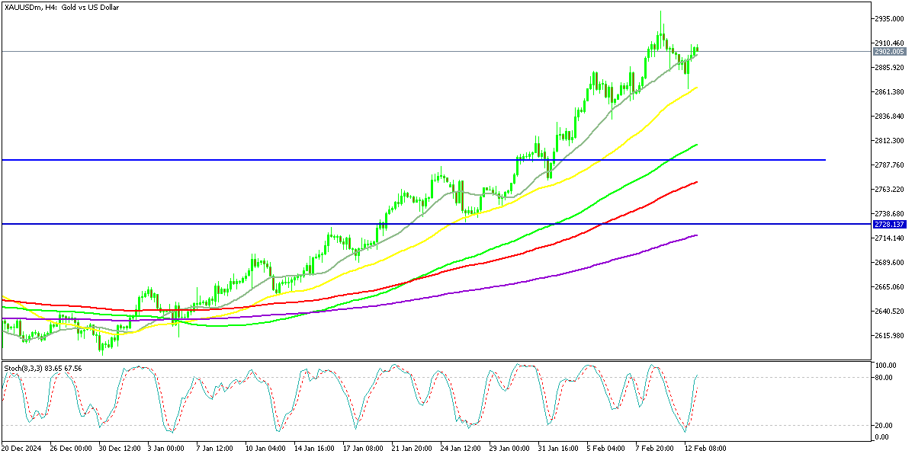Image resolution: width=915 pixels, height=457 pixels.
Task: Click the 100.00 stochastic scale label
Action: (885, 366)
